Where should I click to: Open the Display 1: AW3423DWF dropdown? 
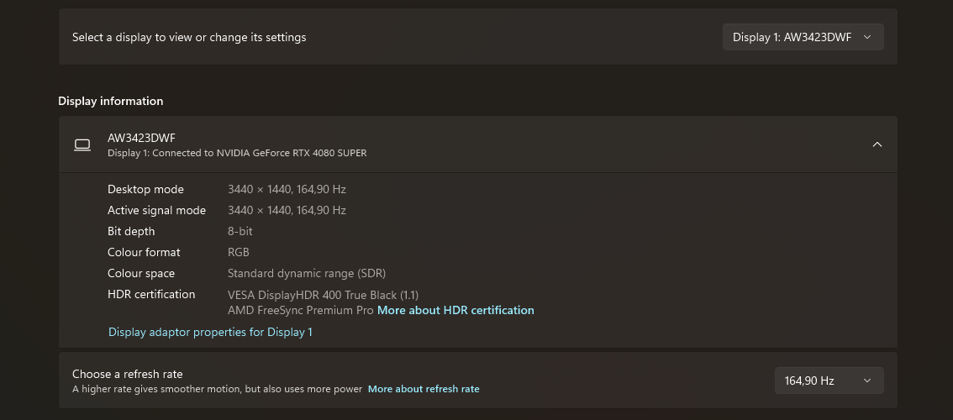point(803,37)
